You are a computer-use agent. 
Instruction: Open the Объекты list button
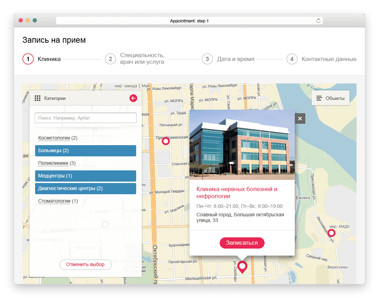pos(331,98)
